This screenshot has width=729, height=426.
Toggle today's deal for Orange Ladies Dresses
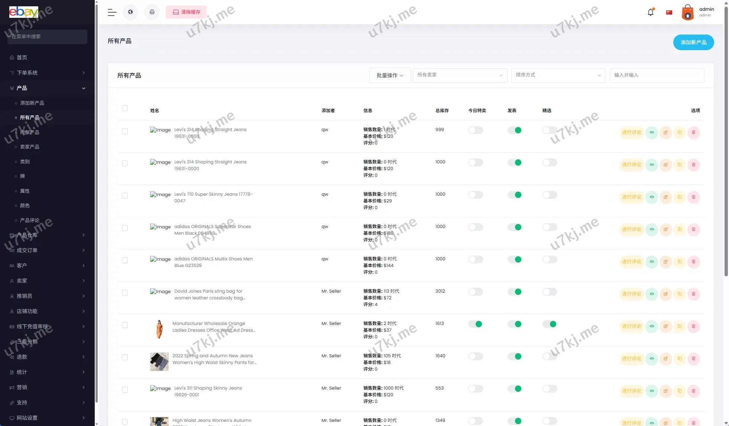pos(475,324)
